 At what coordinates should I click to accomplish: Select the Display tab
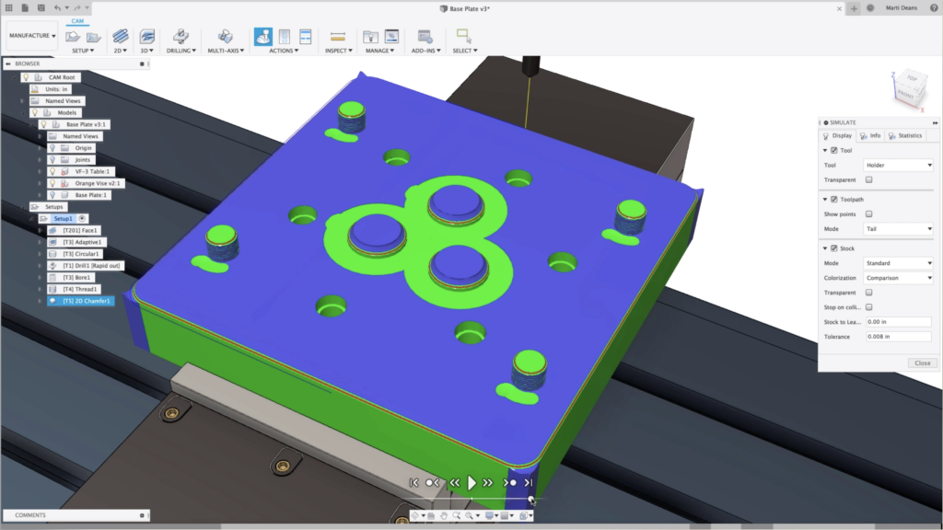pyautogui.click(x=838, y=136)
